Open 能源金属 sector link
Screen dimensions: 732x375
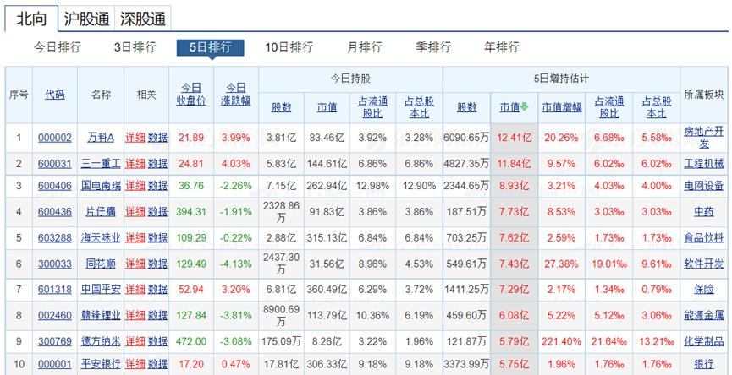[x=703, y=315]
